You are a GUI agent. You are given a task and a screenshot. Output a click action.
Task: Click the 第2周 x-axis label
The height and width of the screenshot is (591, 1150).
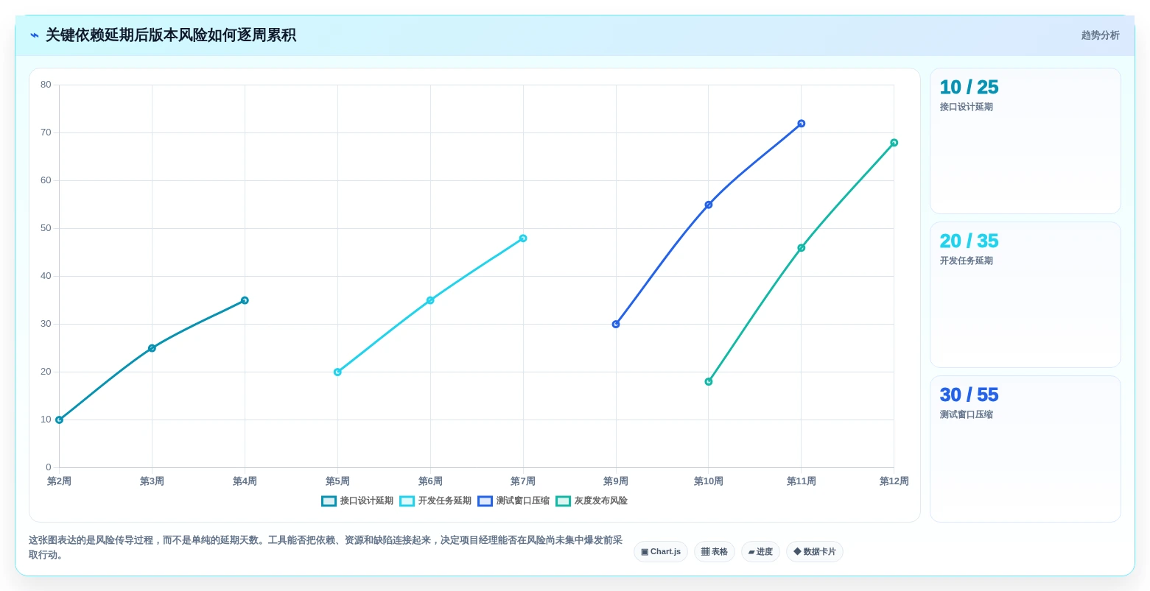tap(60, 481)
